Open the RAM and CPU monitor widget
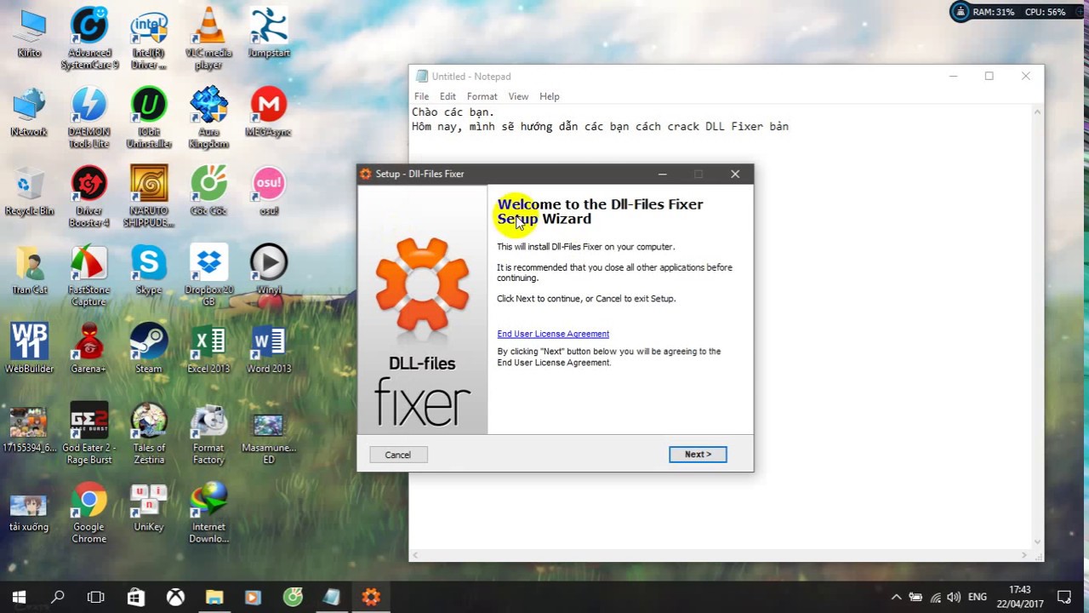This screenshot has height=613, width=1089. tap(1015, 12)
